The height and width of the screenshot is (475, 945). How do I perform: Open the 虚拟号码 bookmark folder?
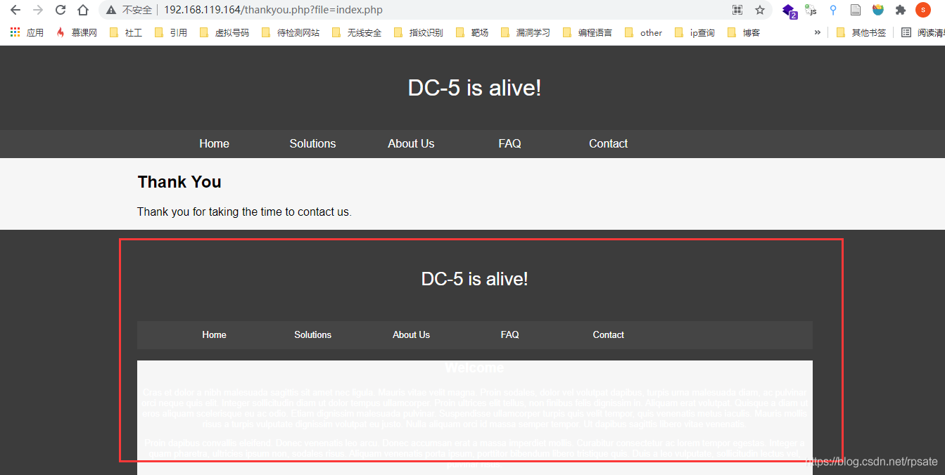(225, 32)
